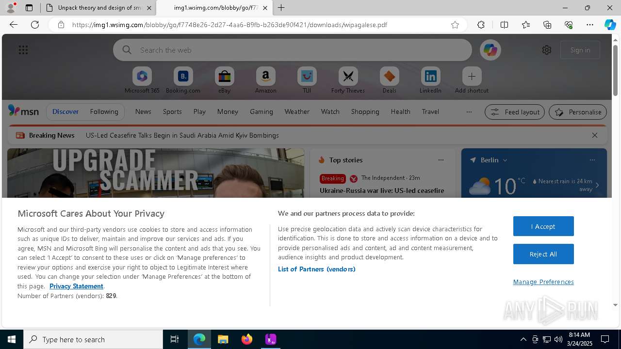This screenshot has width=621, height=349.
Task: Dismiss the Breaking News bar
Action: click(x=595, y=135)
